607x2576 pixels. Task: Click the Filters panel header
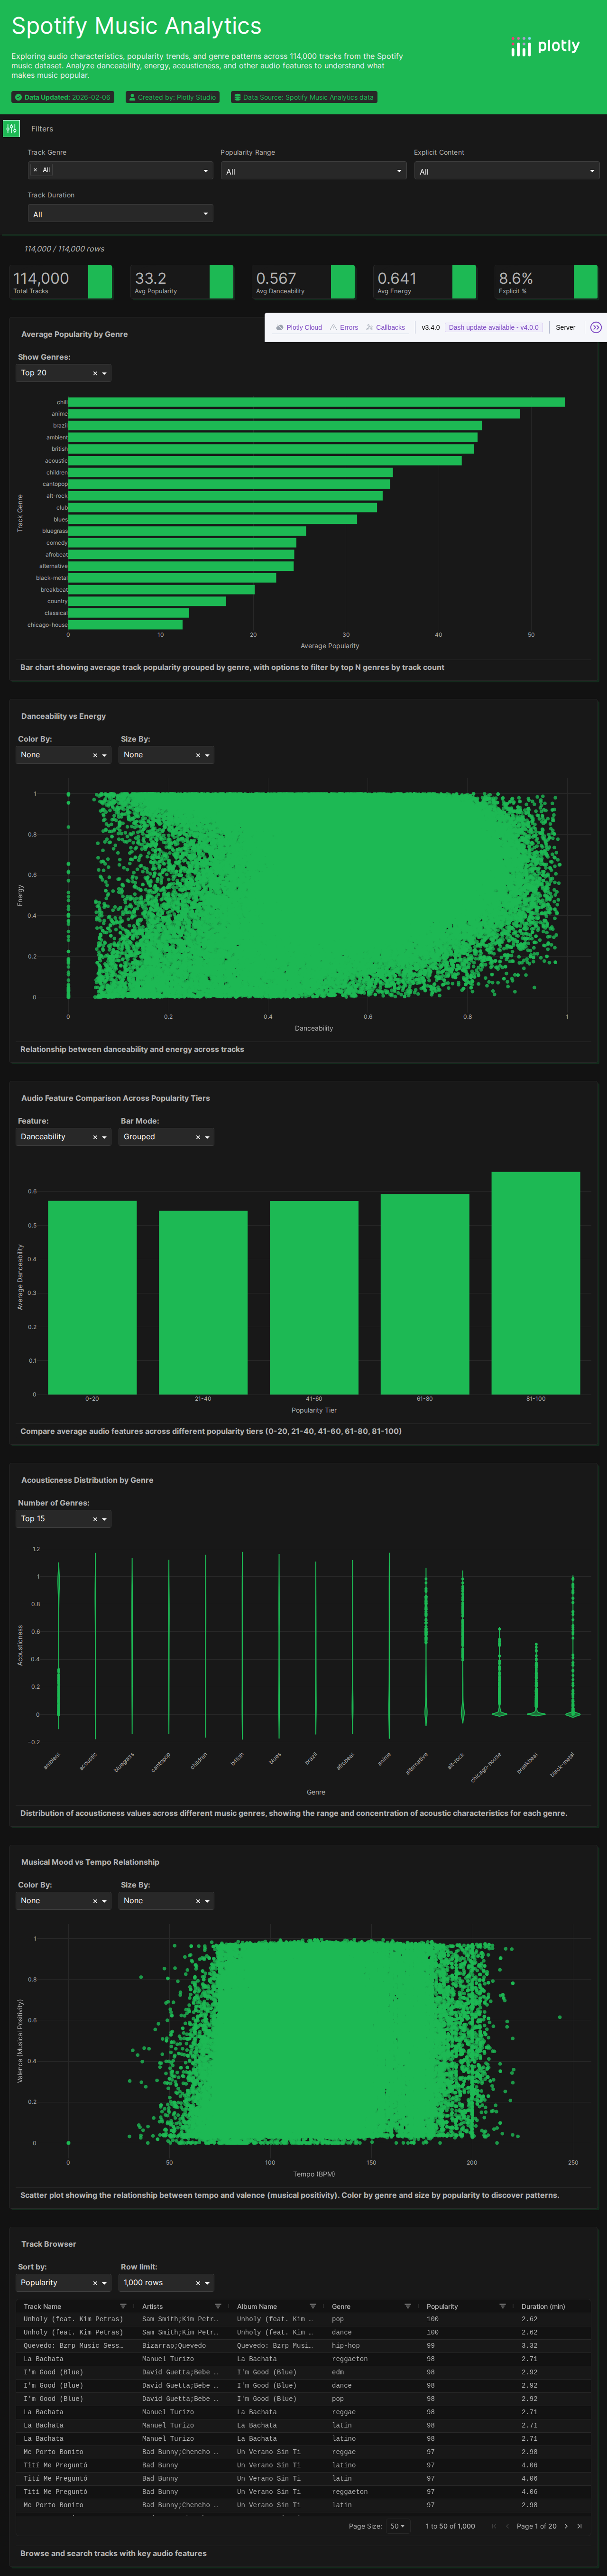pyautogui.click(x=42, y=129)
